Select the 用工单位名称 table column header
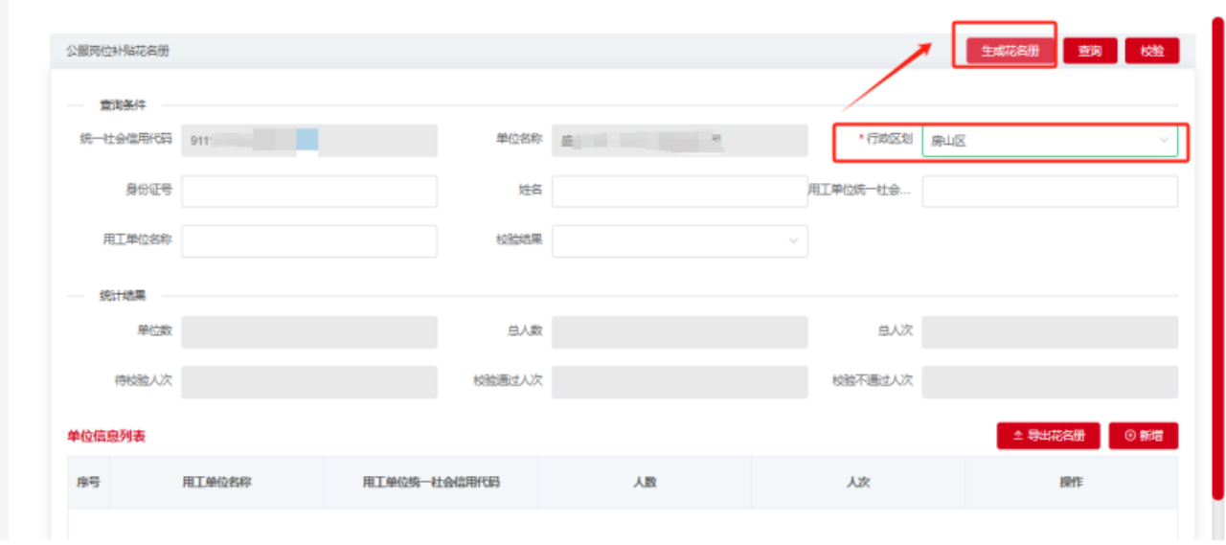 pos(216,482)
